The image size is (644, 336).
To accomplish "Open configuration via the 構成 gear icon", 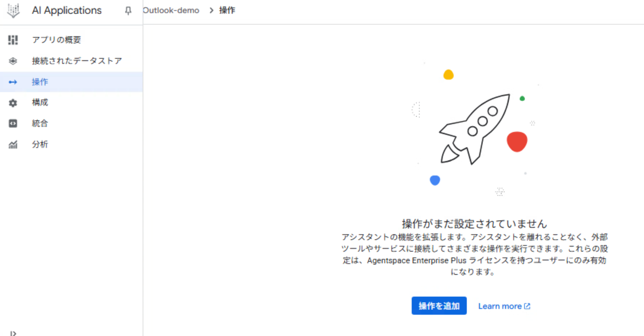I will click(13, 102).
